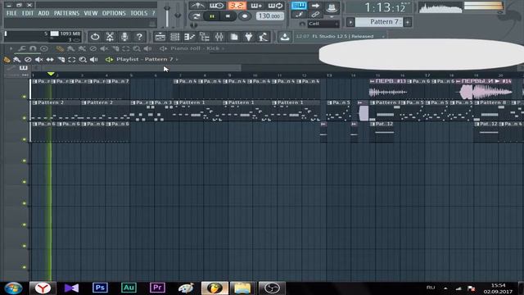
Task: Pause playback with the green pause button
Action: [x=212, y=16]
